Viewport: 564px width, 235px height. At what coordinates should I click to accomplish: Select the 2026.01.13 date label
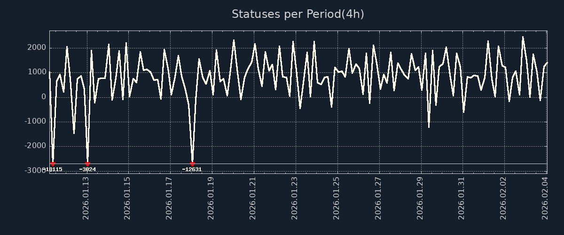86,198
